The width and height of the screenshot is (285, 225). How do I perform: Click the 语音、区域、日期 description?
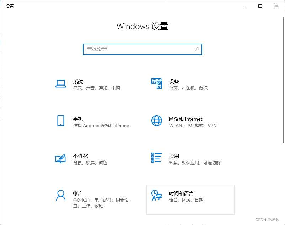coord(186,200)
